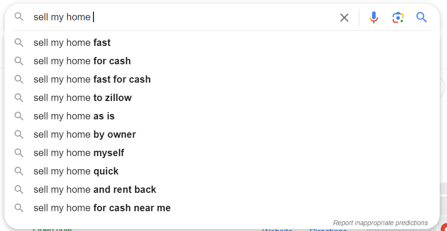The height and width of the screenshot is (231, 447).
Task: Select suggestion "sell my home to zillow"
Action: click(x=222, y=98)
